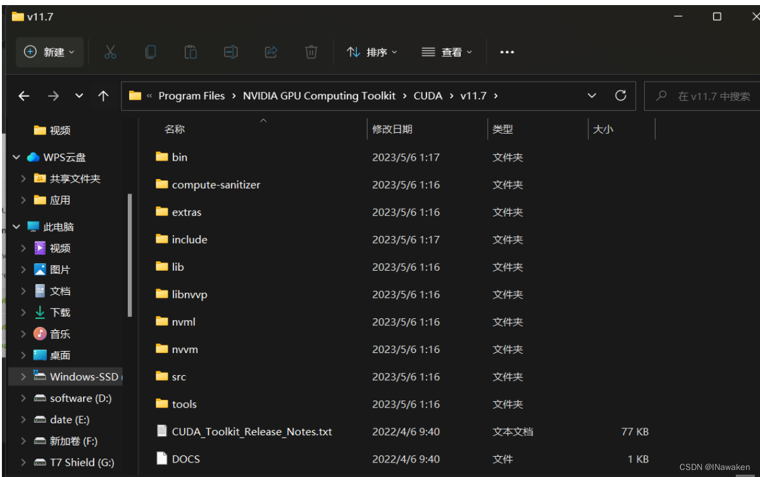
Task: Click the Delete trash icon
Action: (x=310, y=53)
